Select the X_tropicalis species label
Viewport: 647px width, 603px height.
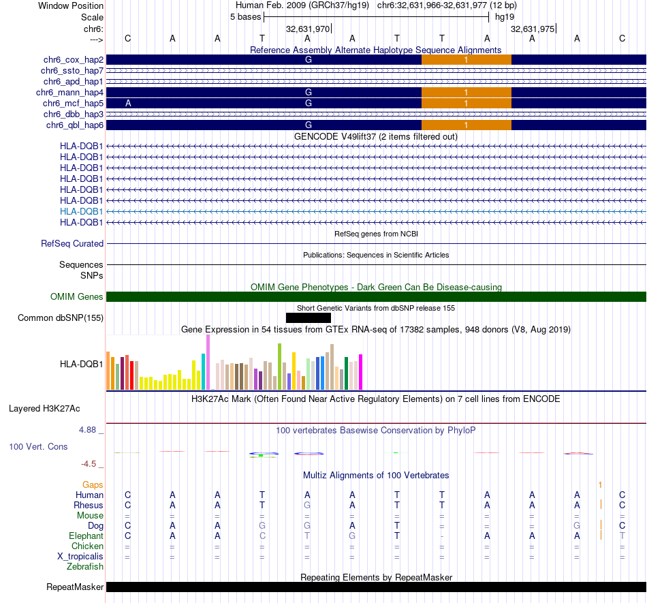click(80, 557)
